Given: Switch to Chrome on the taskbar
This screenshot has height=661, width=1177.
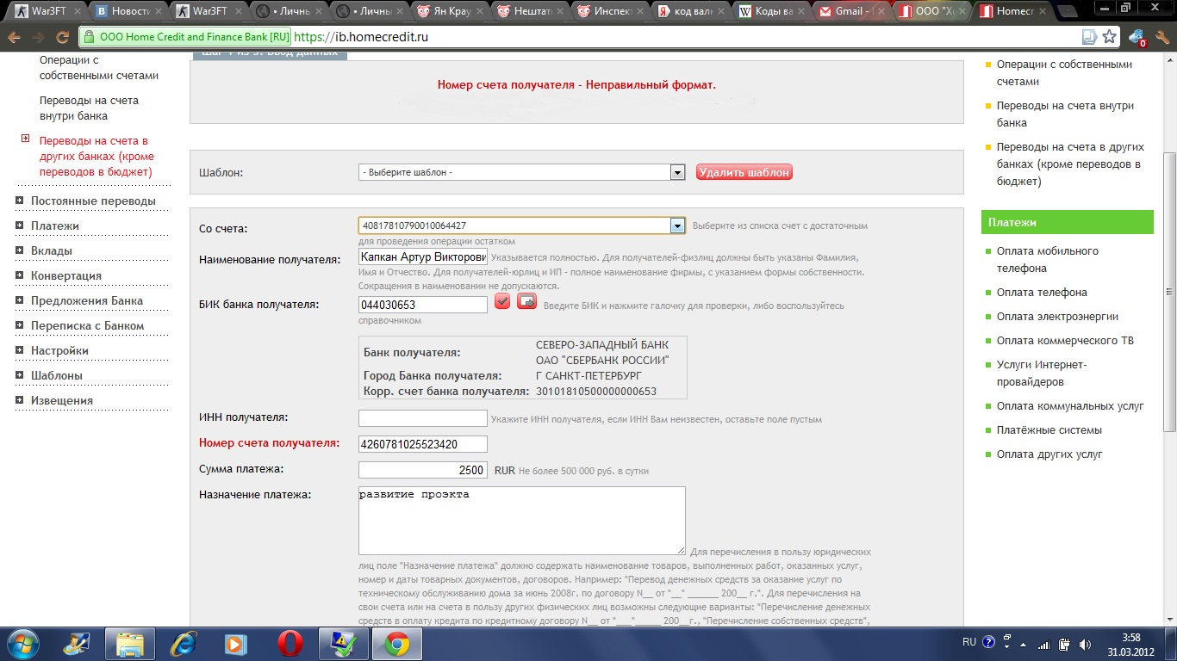Looking at the screenshot, I should click(x=397, y=643).
